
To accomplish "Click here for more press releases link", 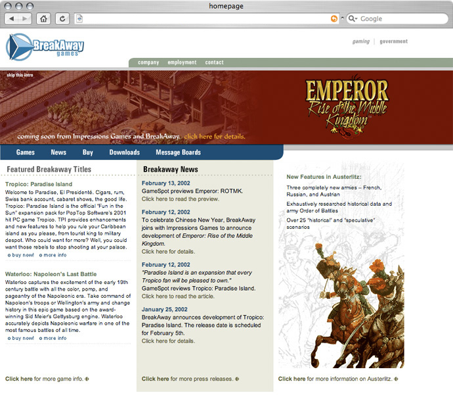I will click(x=190, y=379).
